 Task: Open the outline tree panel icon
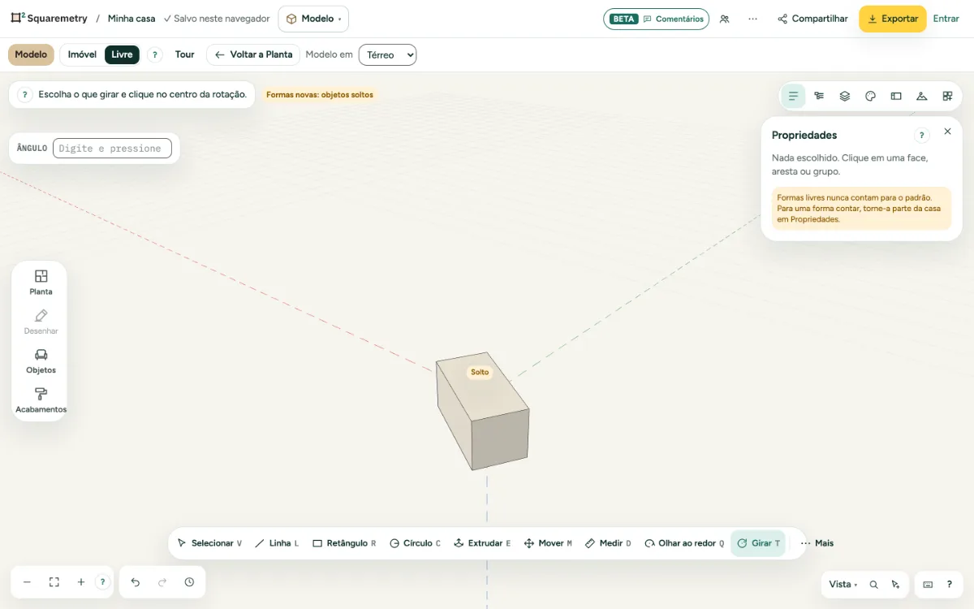(x=819, y=96)
